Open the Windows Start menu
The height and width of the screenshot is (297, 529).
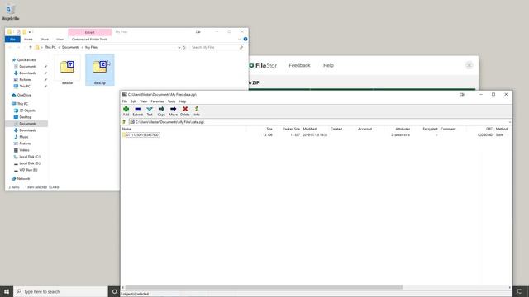point(7,291)
